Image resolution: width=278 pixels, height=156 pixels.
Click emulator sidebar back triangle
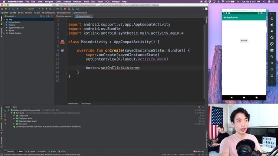[272, 63]
